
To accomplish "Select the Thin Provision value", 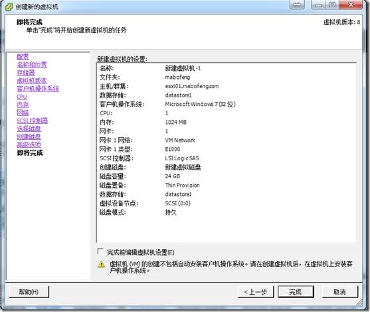I will click(182, 185).
